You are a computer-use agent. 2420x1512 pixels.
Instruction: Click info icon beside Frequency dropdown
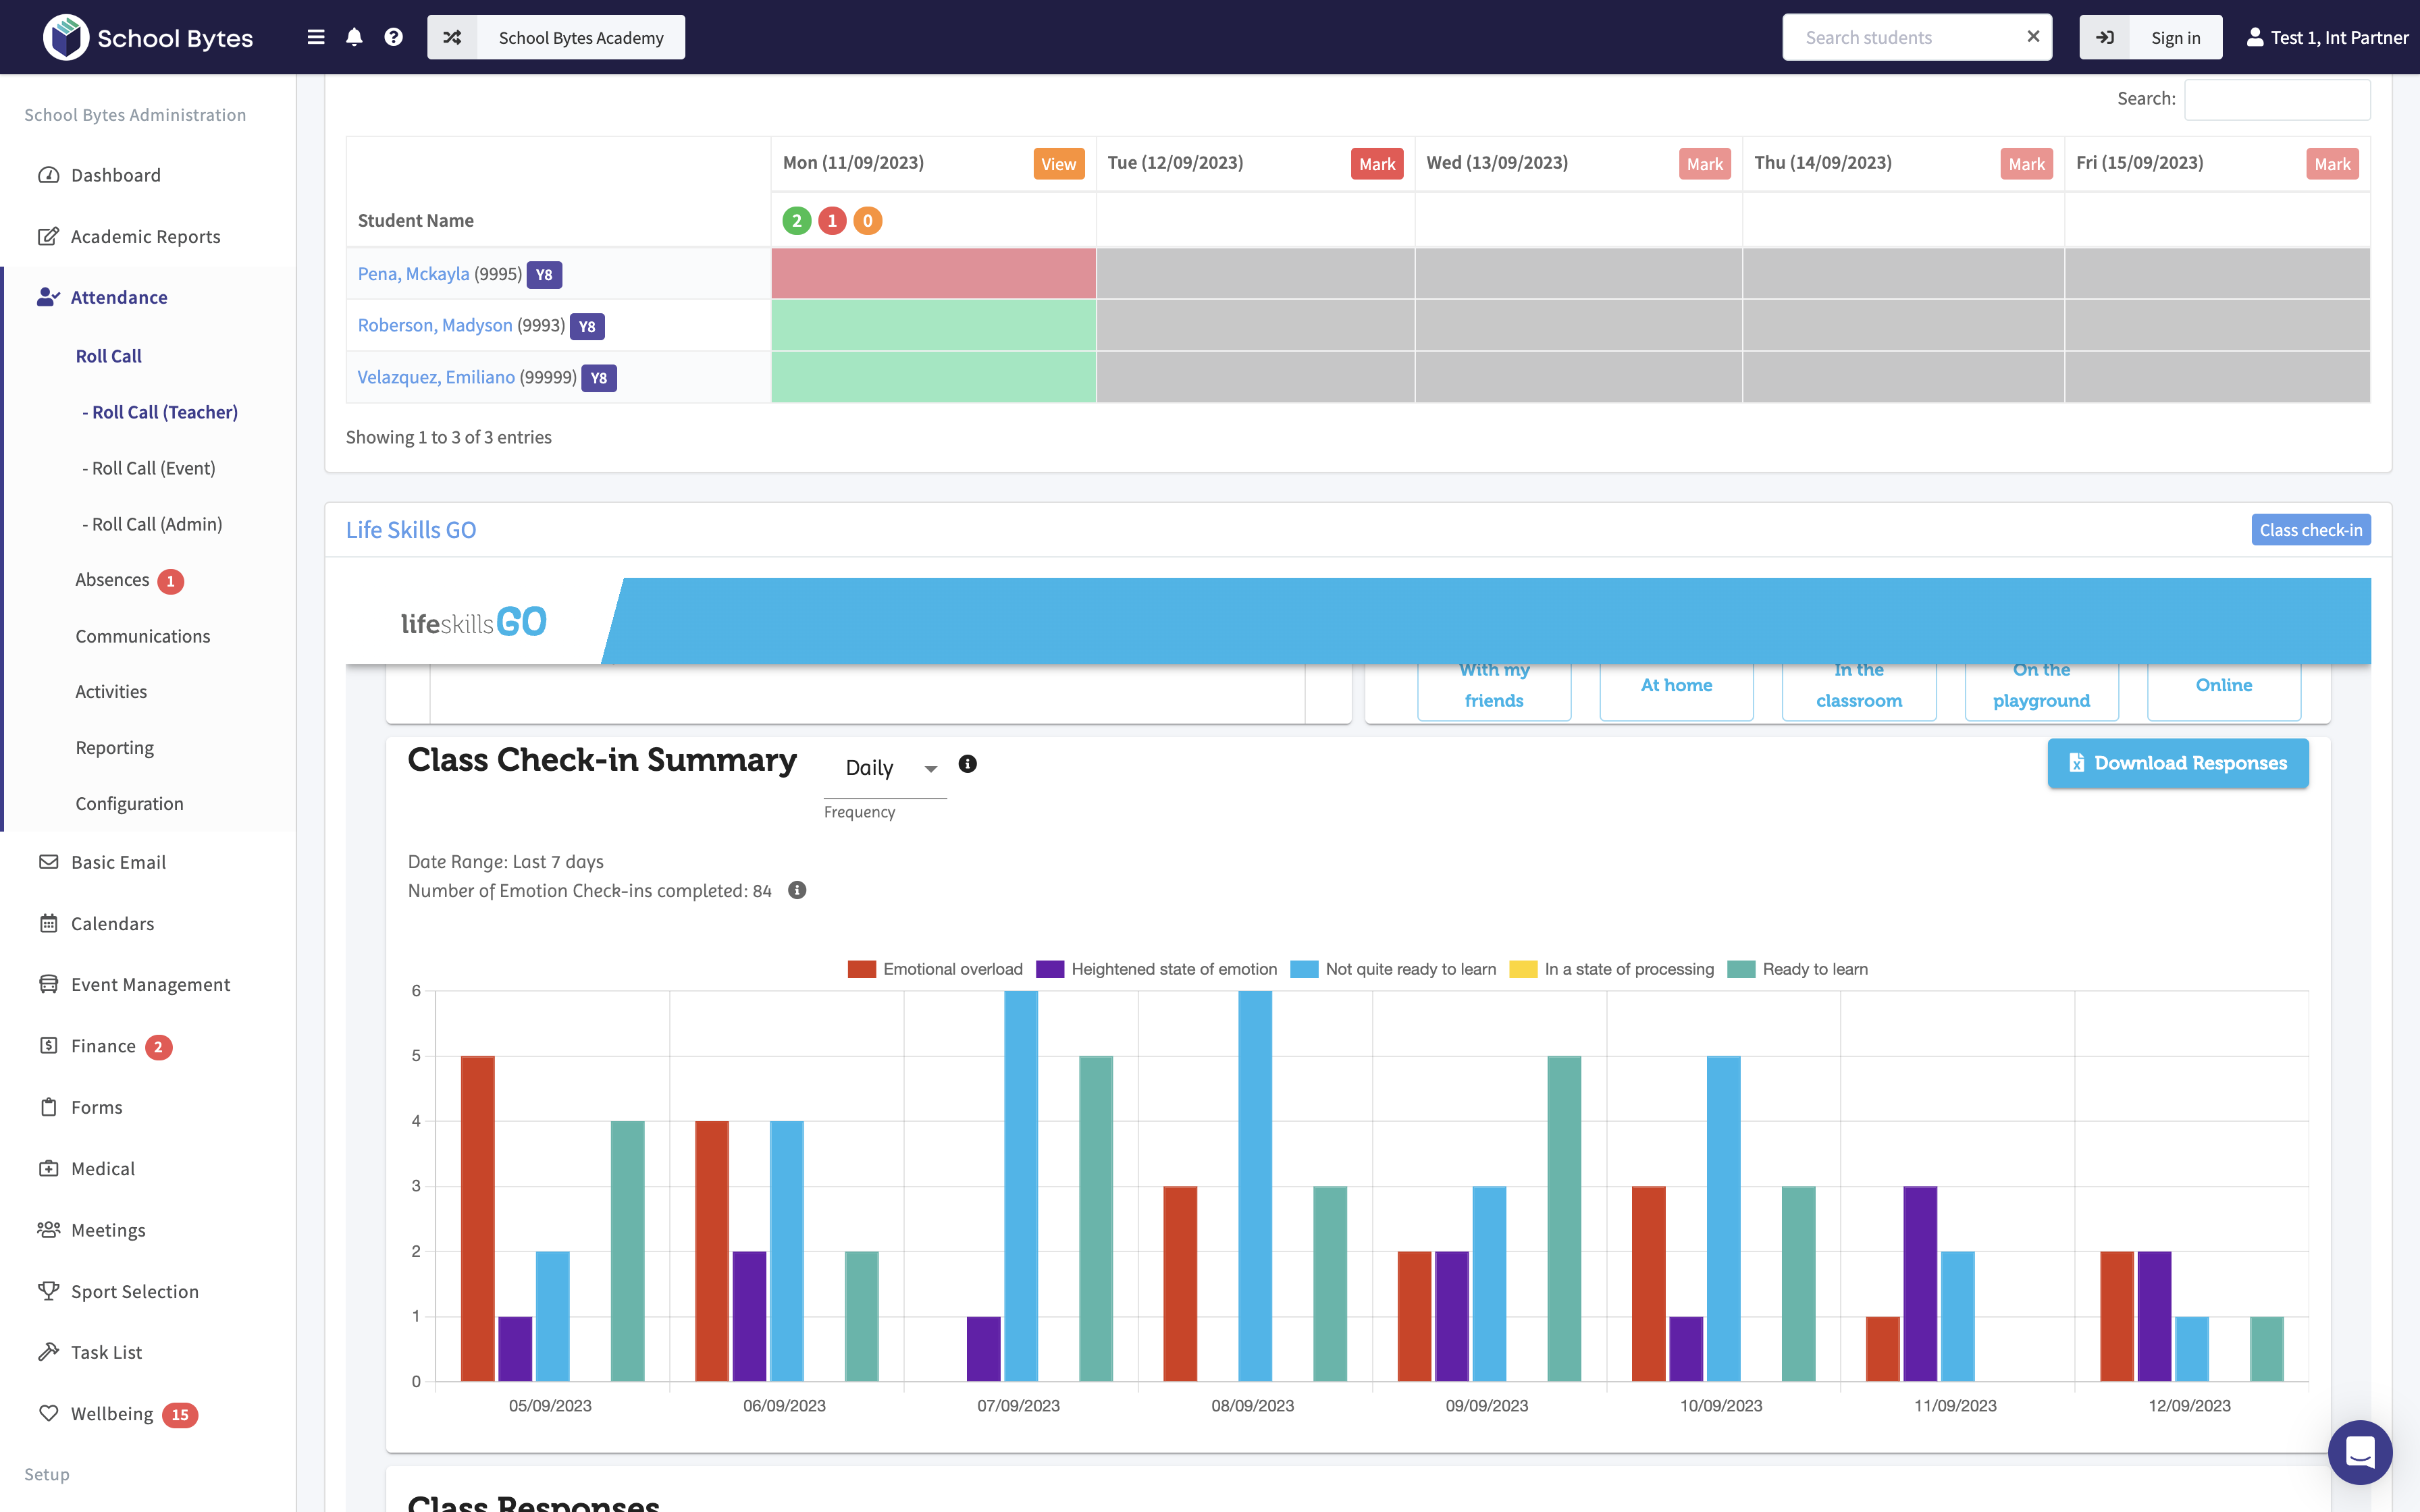pyautogui.click(x=967, y=764)
